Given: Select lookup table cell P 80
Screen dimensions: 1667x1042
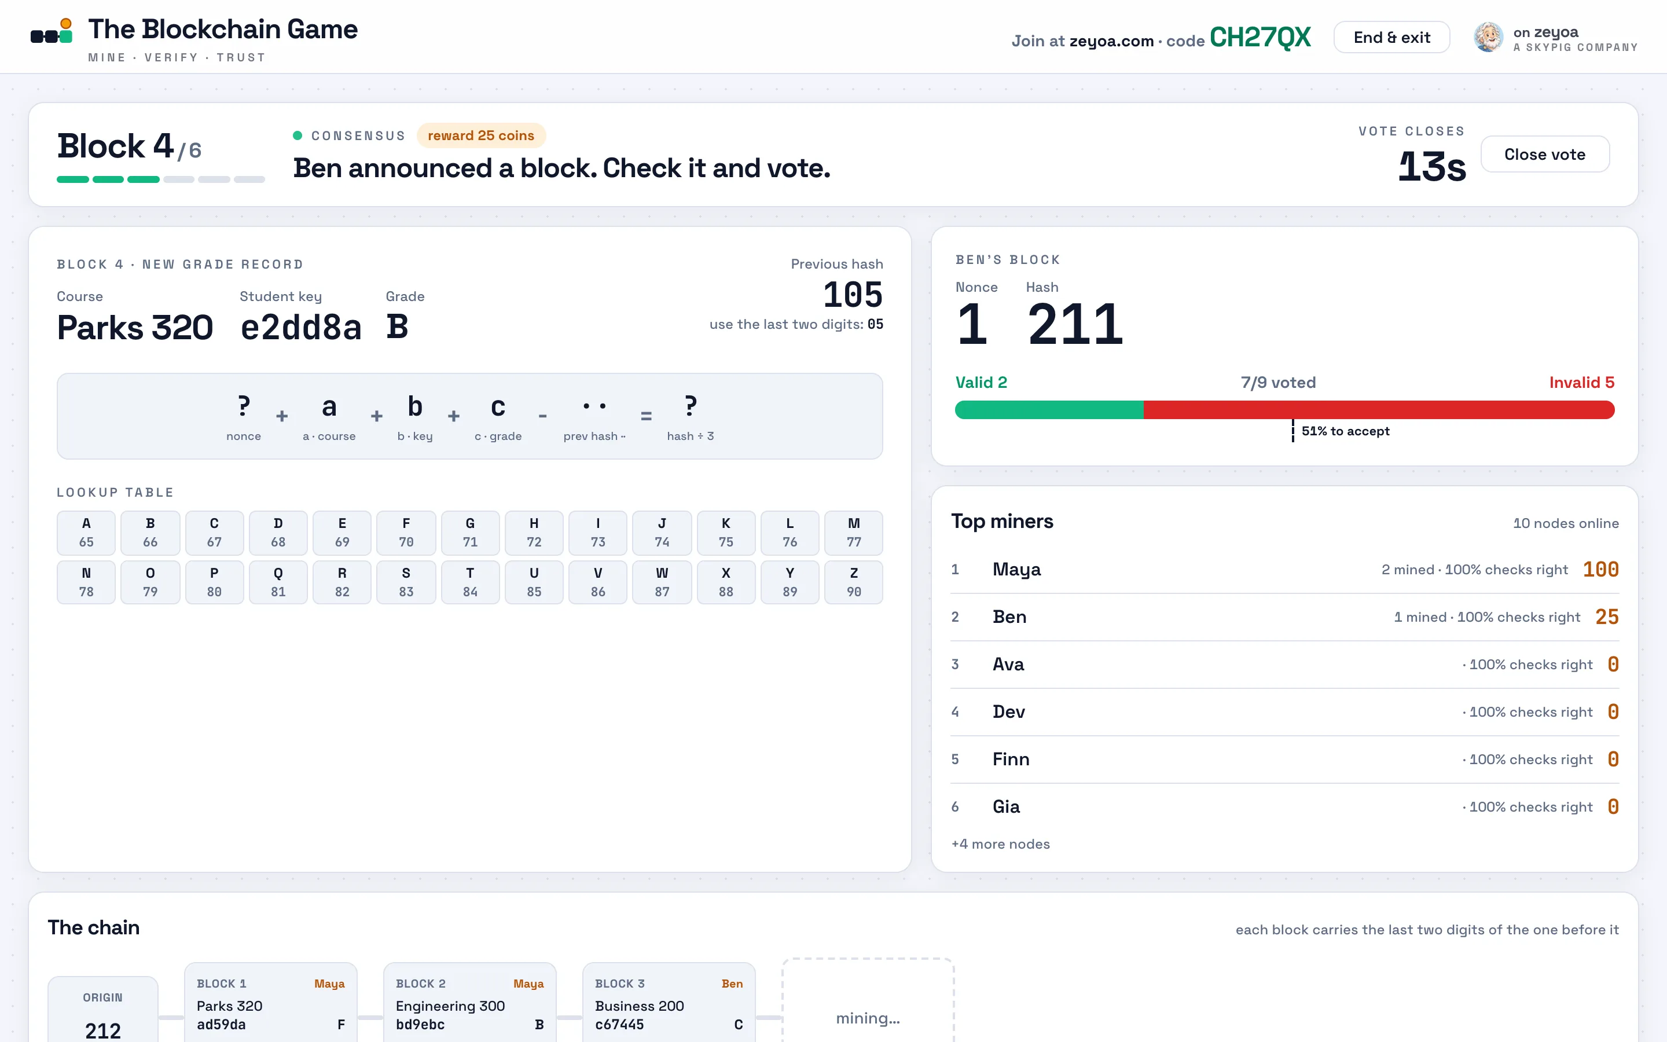Looking at the screenshot, I should [214, 582].
